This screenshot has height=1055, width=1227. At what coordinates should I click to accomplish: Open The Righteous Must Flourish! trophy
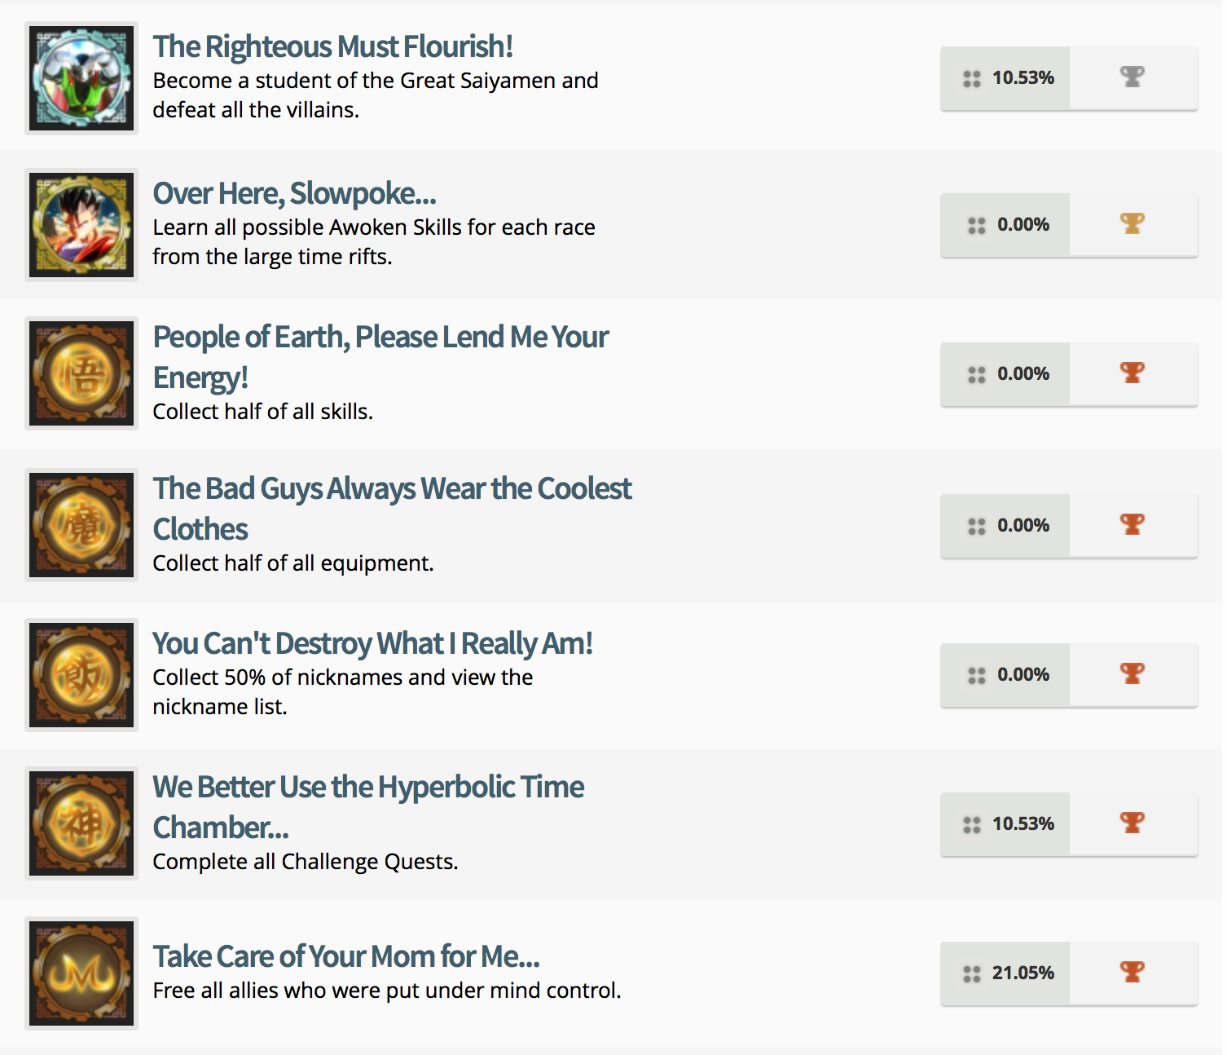[332, 47]
